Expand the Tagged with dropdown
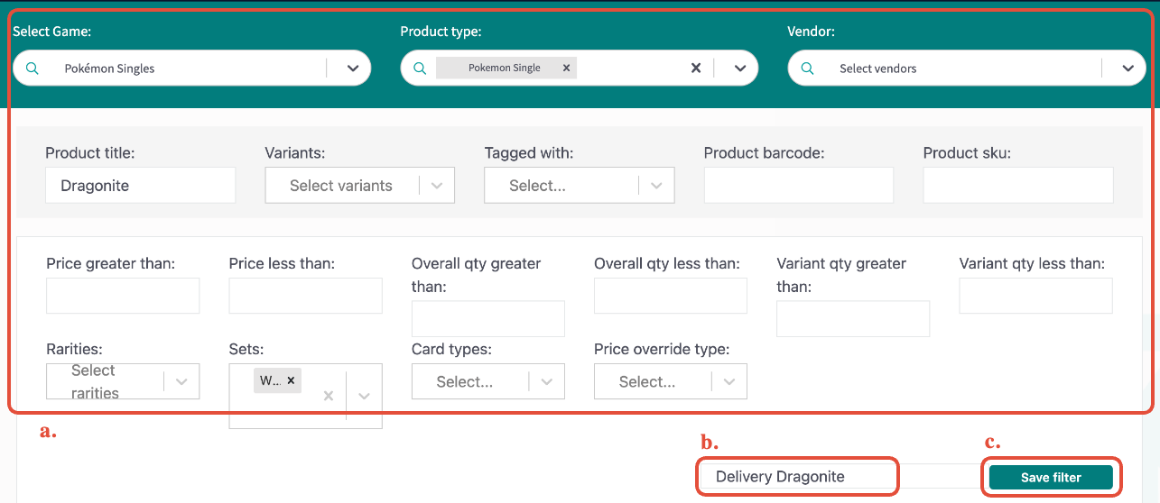Image resolution: width=1160 pixels, height=503 pixels. 656,186
